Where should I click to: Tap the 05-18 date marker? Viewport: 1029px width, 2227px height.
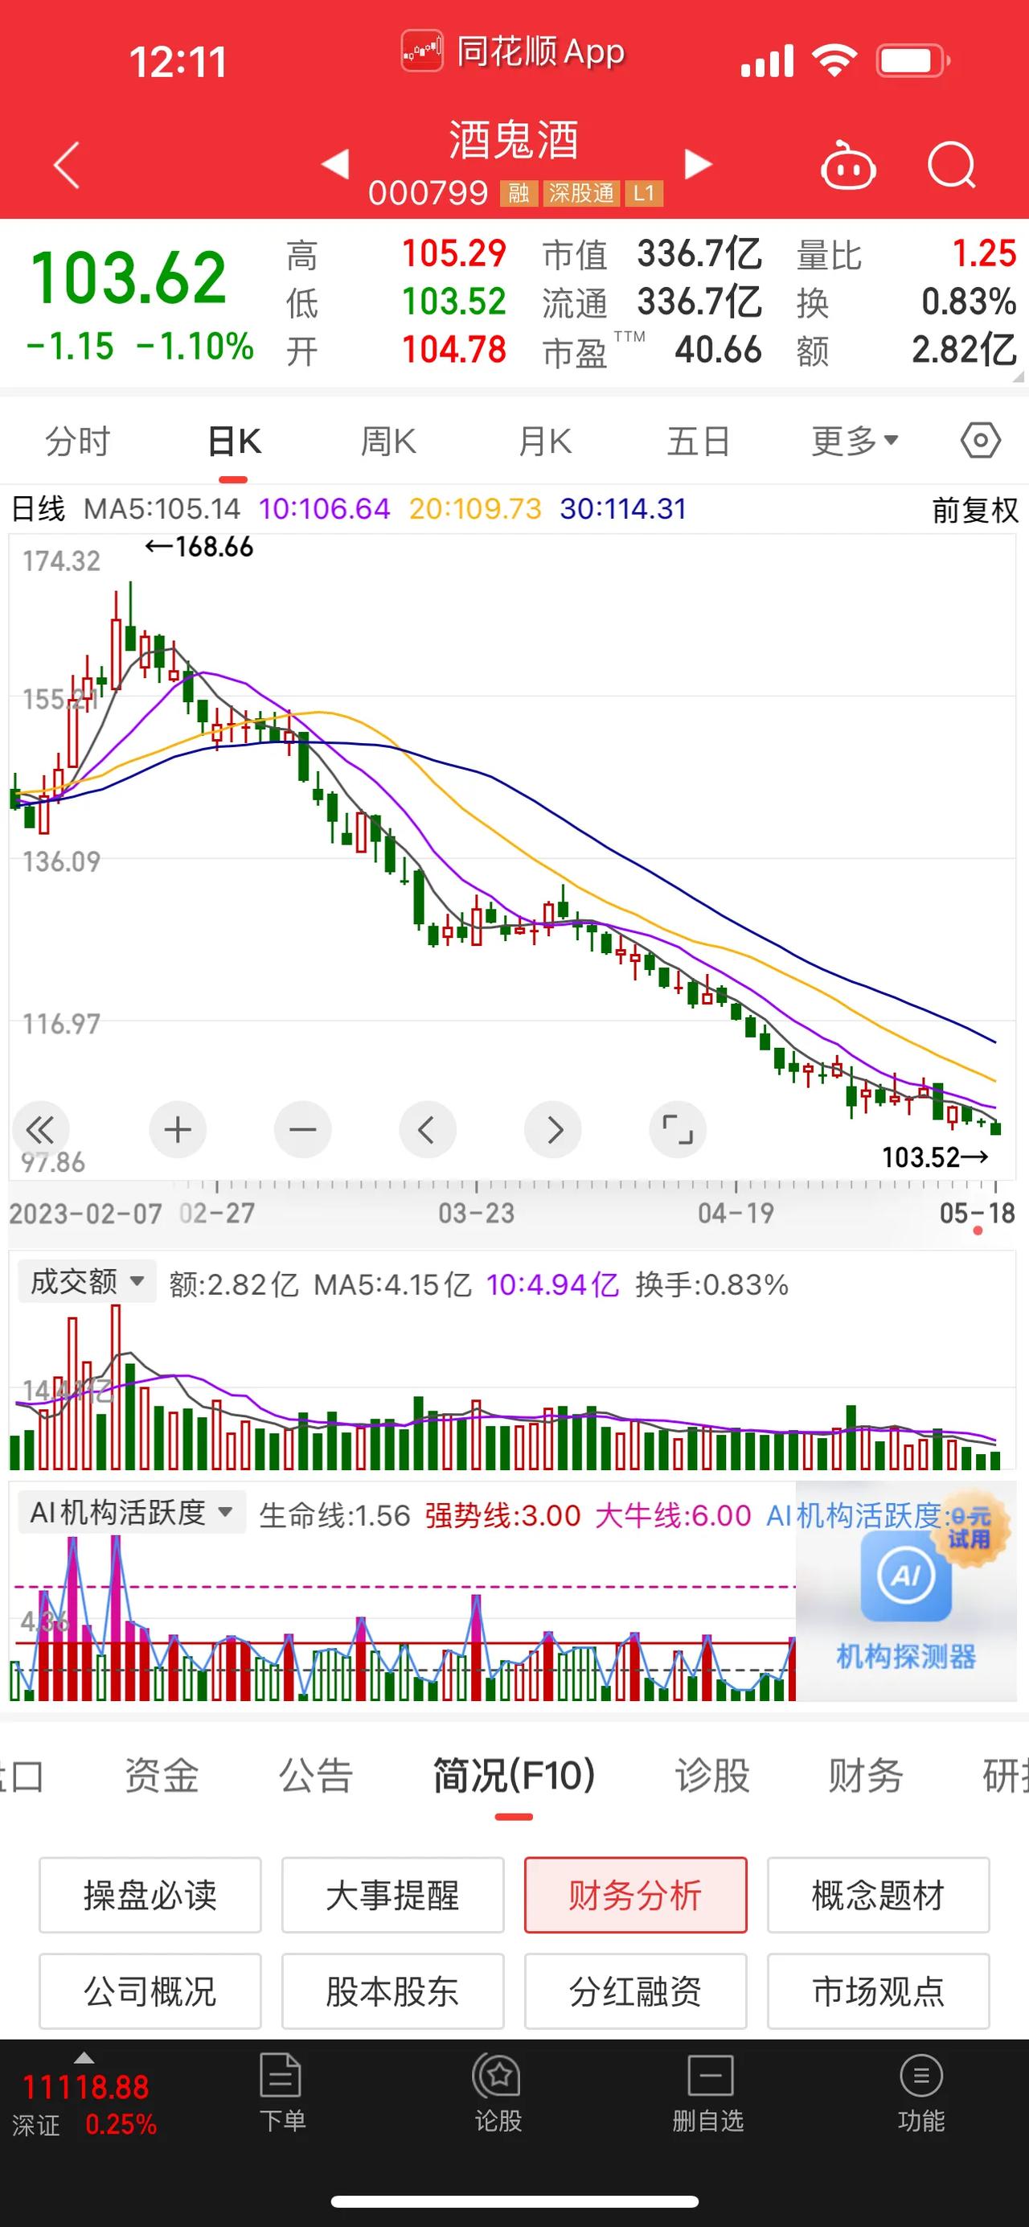(978, 1213)
